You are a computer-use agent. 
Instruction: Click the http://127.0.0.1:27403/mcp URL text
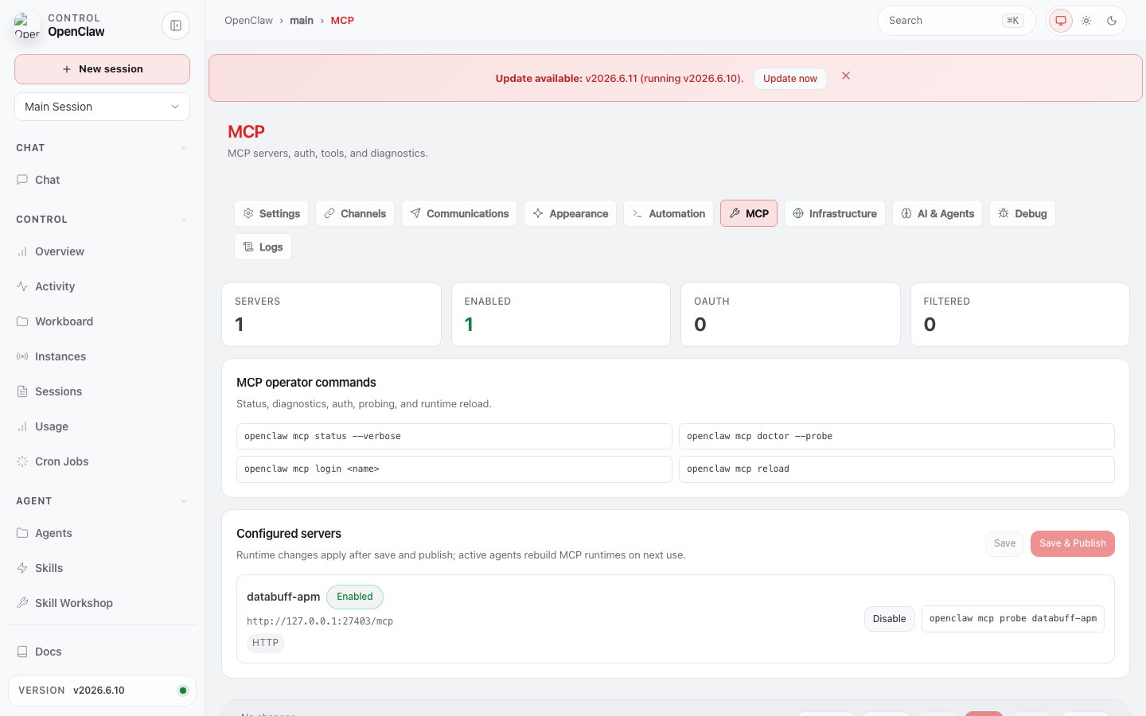[320, 621]
